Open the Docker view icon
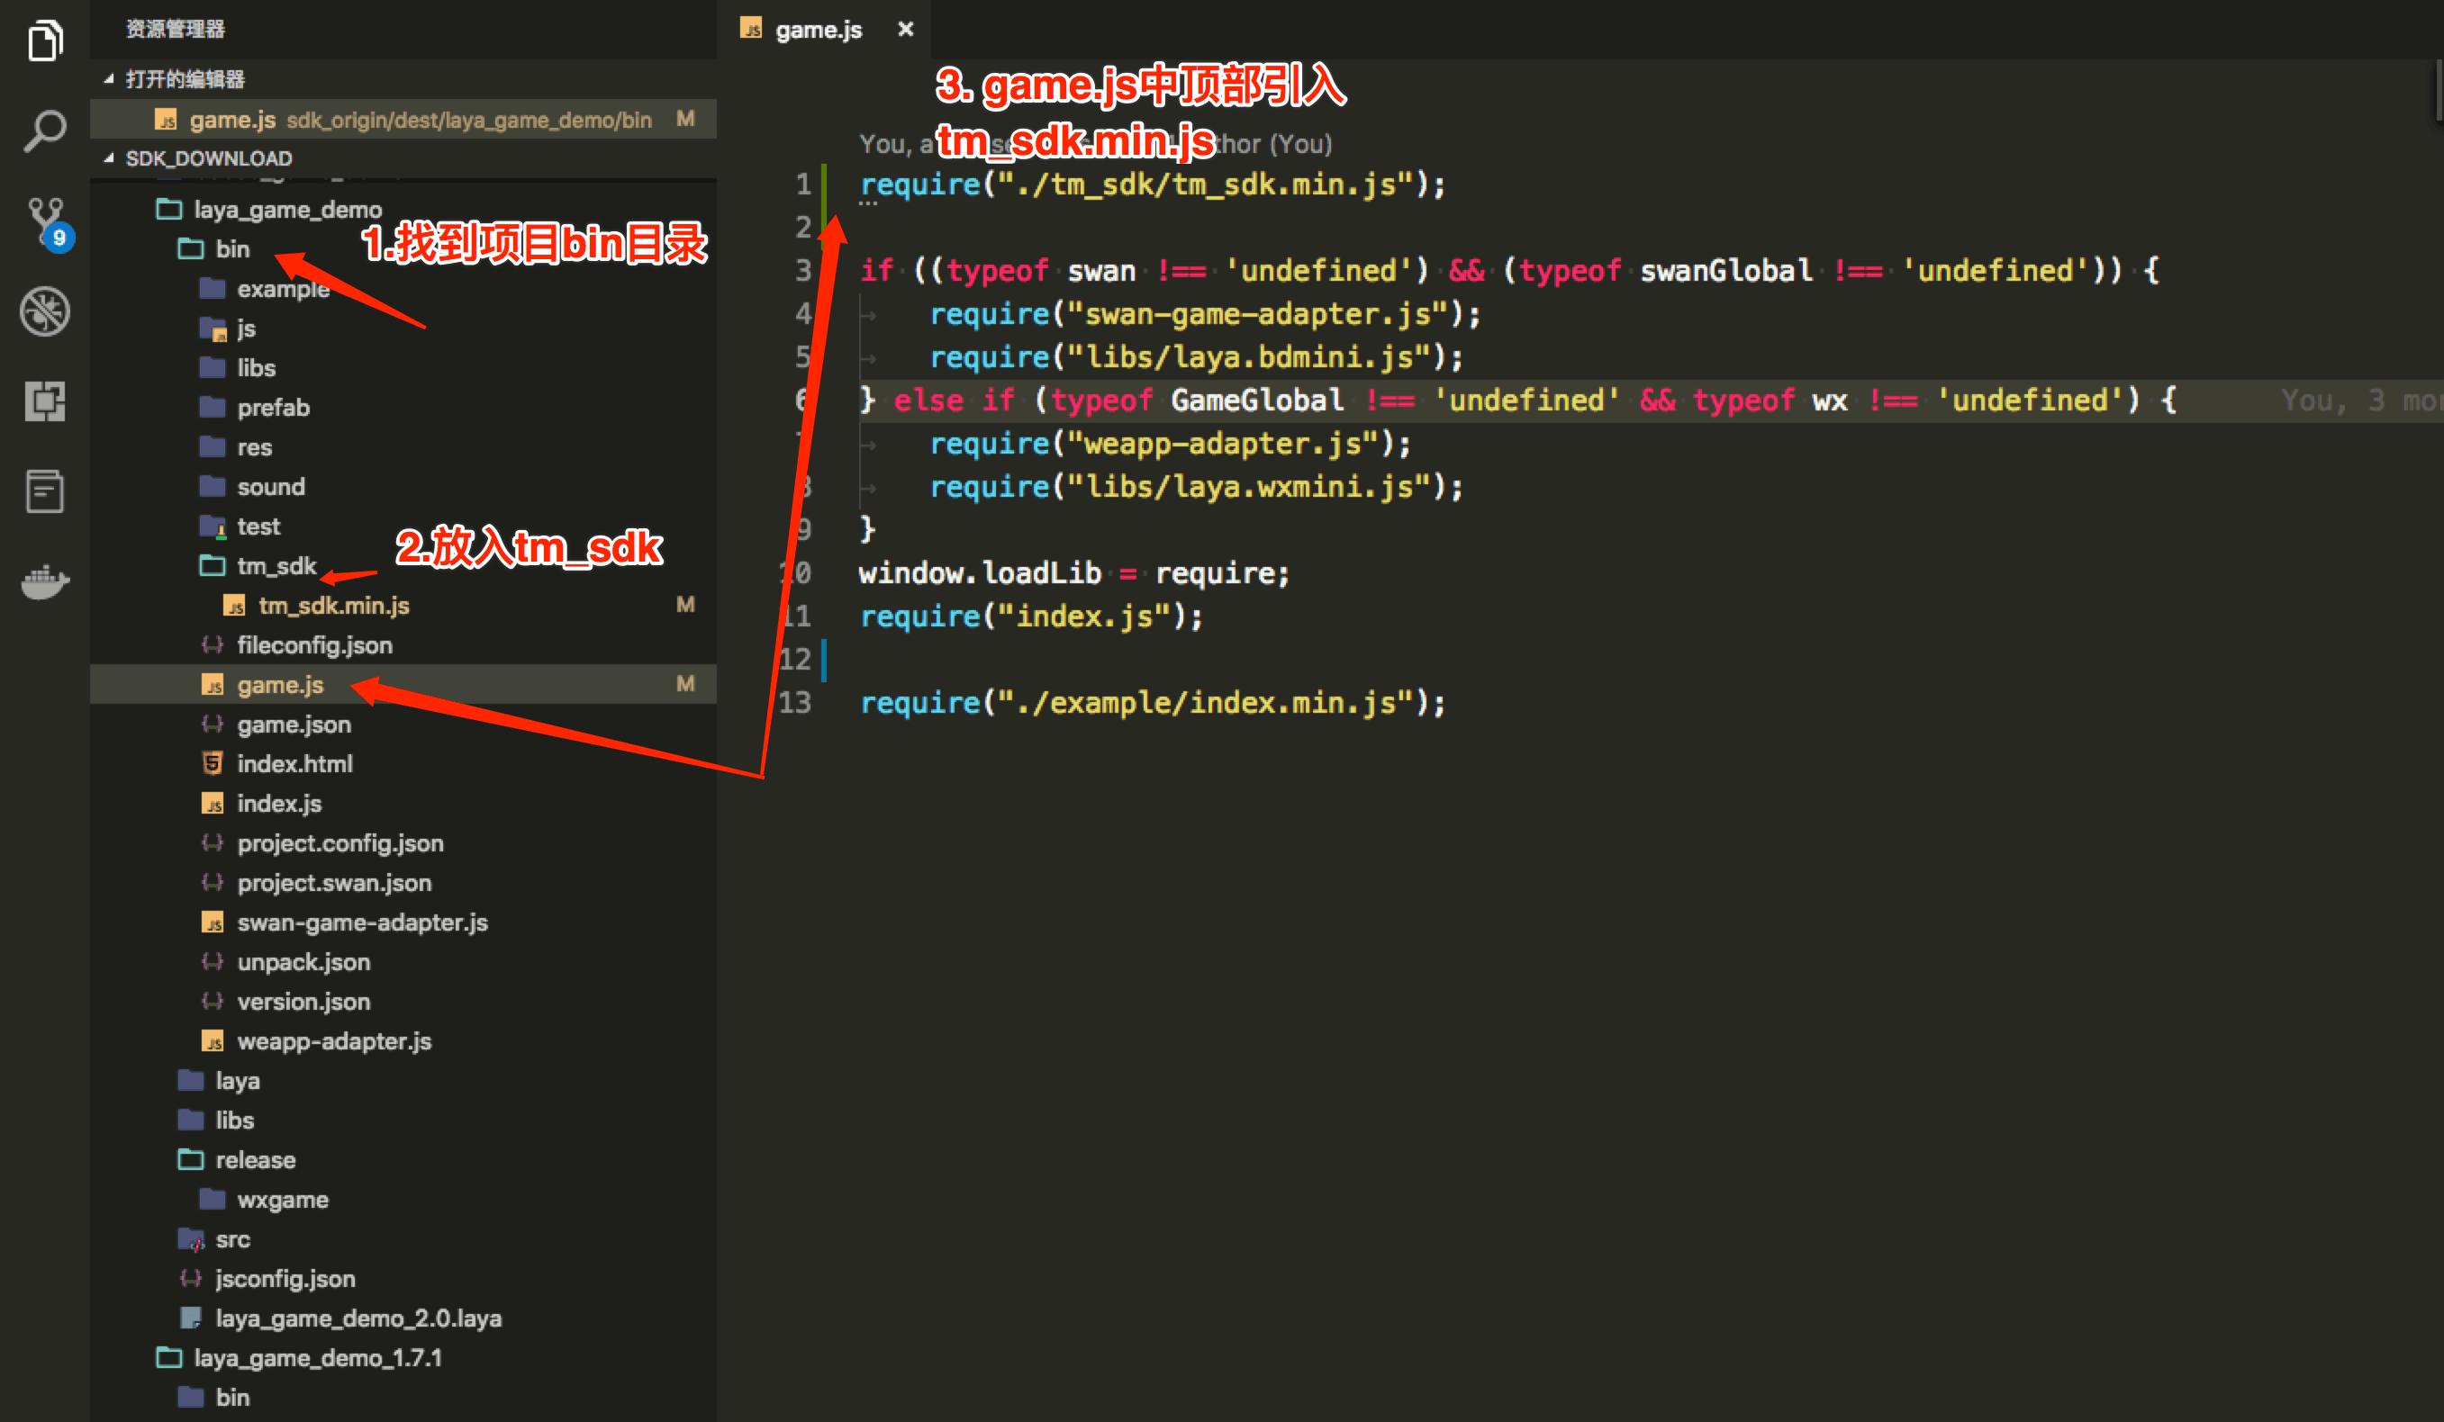The image size is (2444, 1422). point(45,581)
